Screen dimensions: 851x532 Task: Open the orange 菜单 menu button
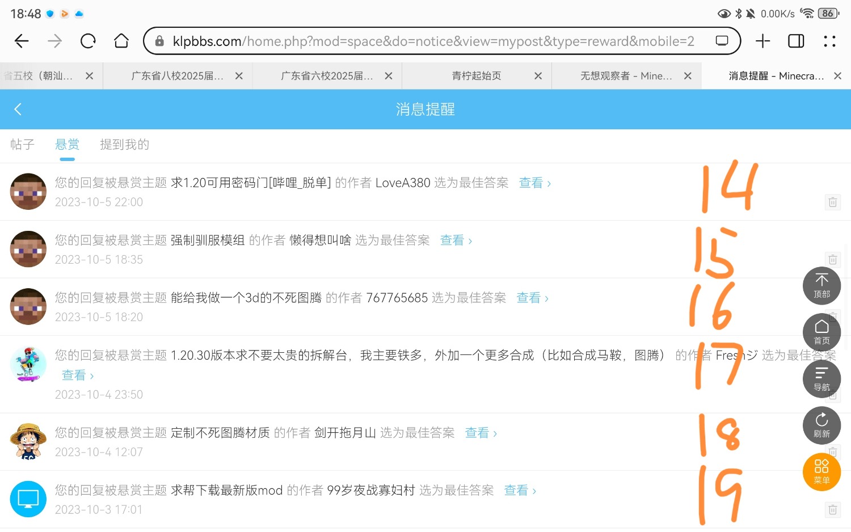pos(821,472)
